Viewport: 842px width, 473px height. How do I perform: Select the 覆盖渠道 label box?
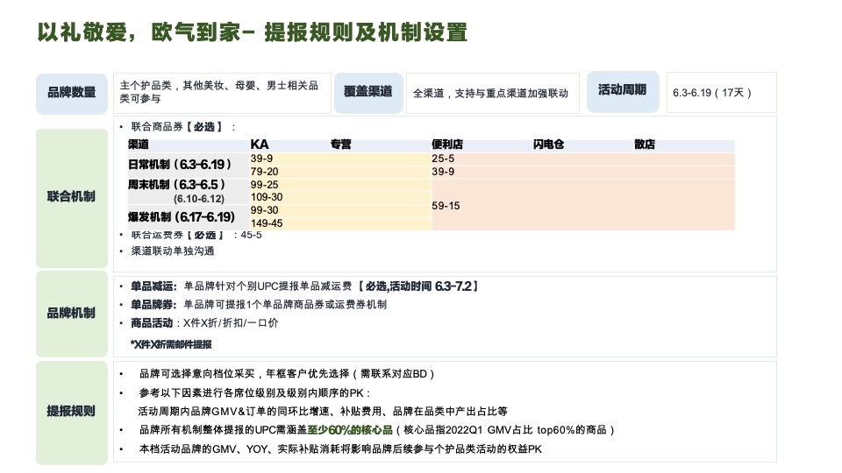[368, 93]
